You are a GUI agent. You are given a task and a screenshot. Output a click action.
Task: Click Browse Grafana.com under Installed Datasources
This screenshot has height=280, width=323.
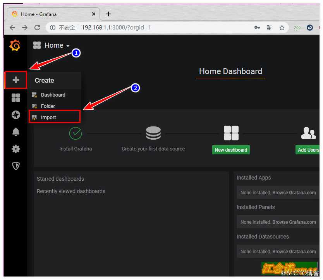294,252
